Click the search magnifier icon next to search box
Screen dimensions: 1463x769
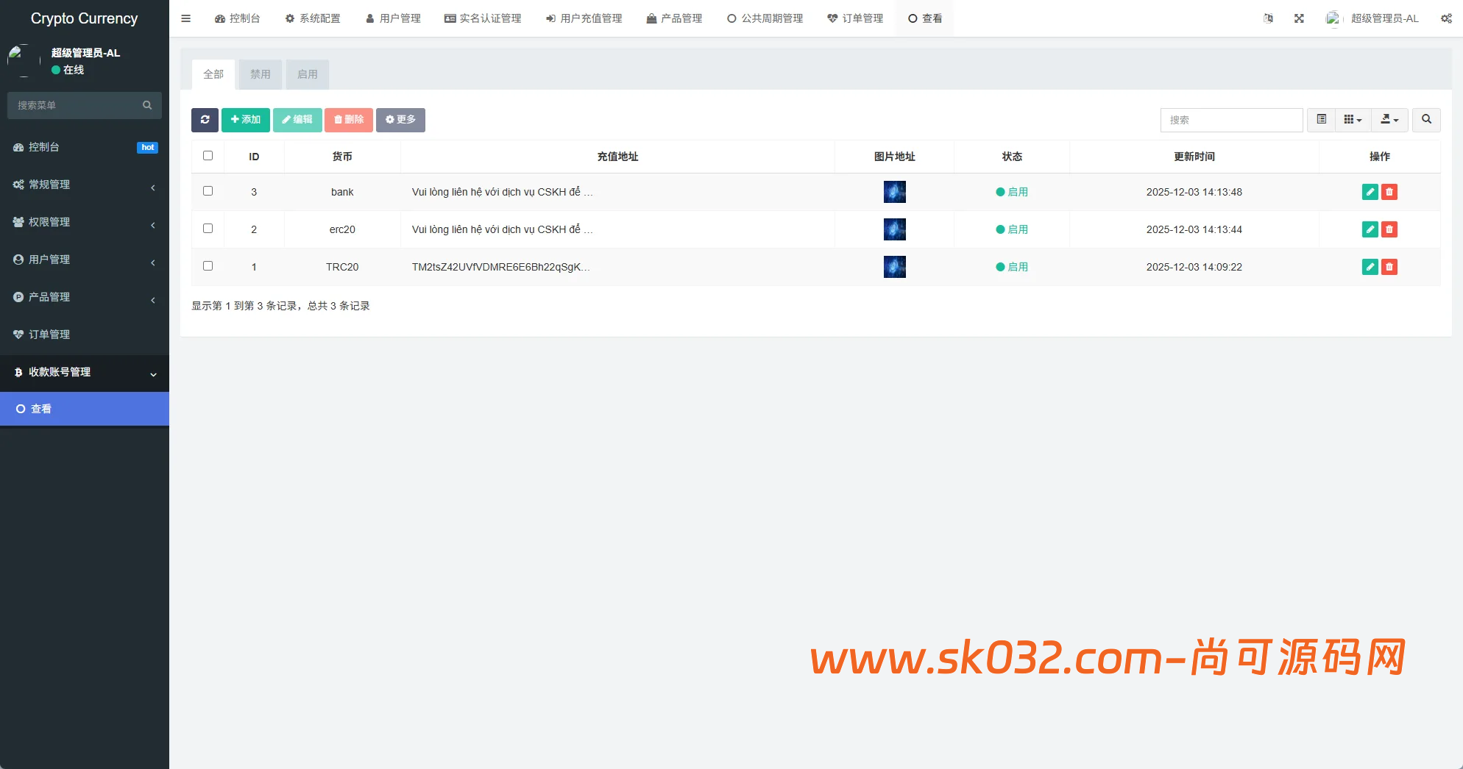point(1426,120)
